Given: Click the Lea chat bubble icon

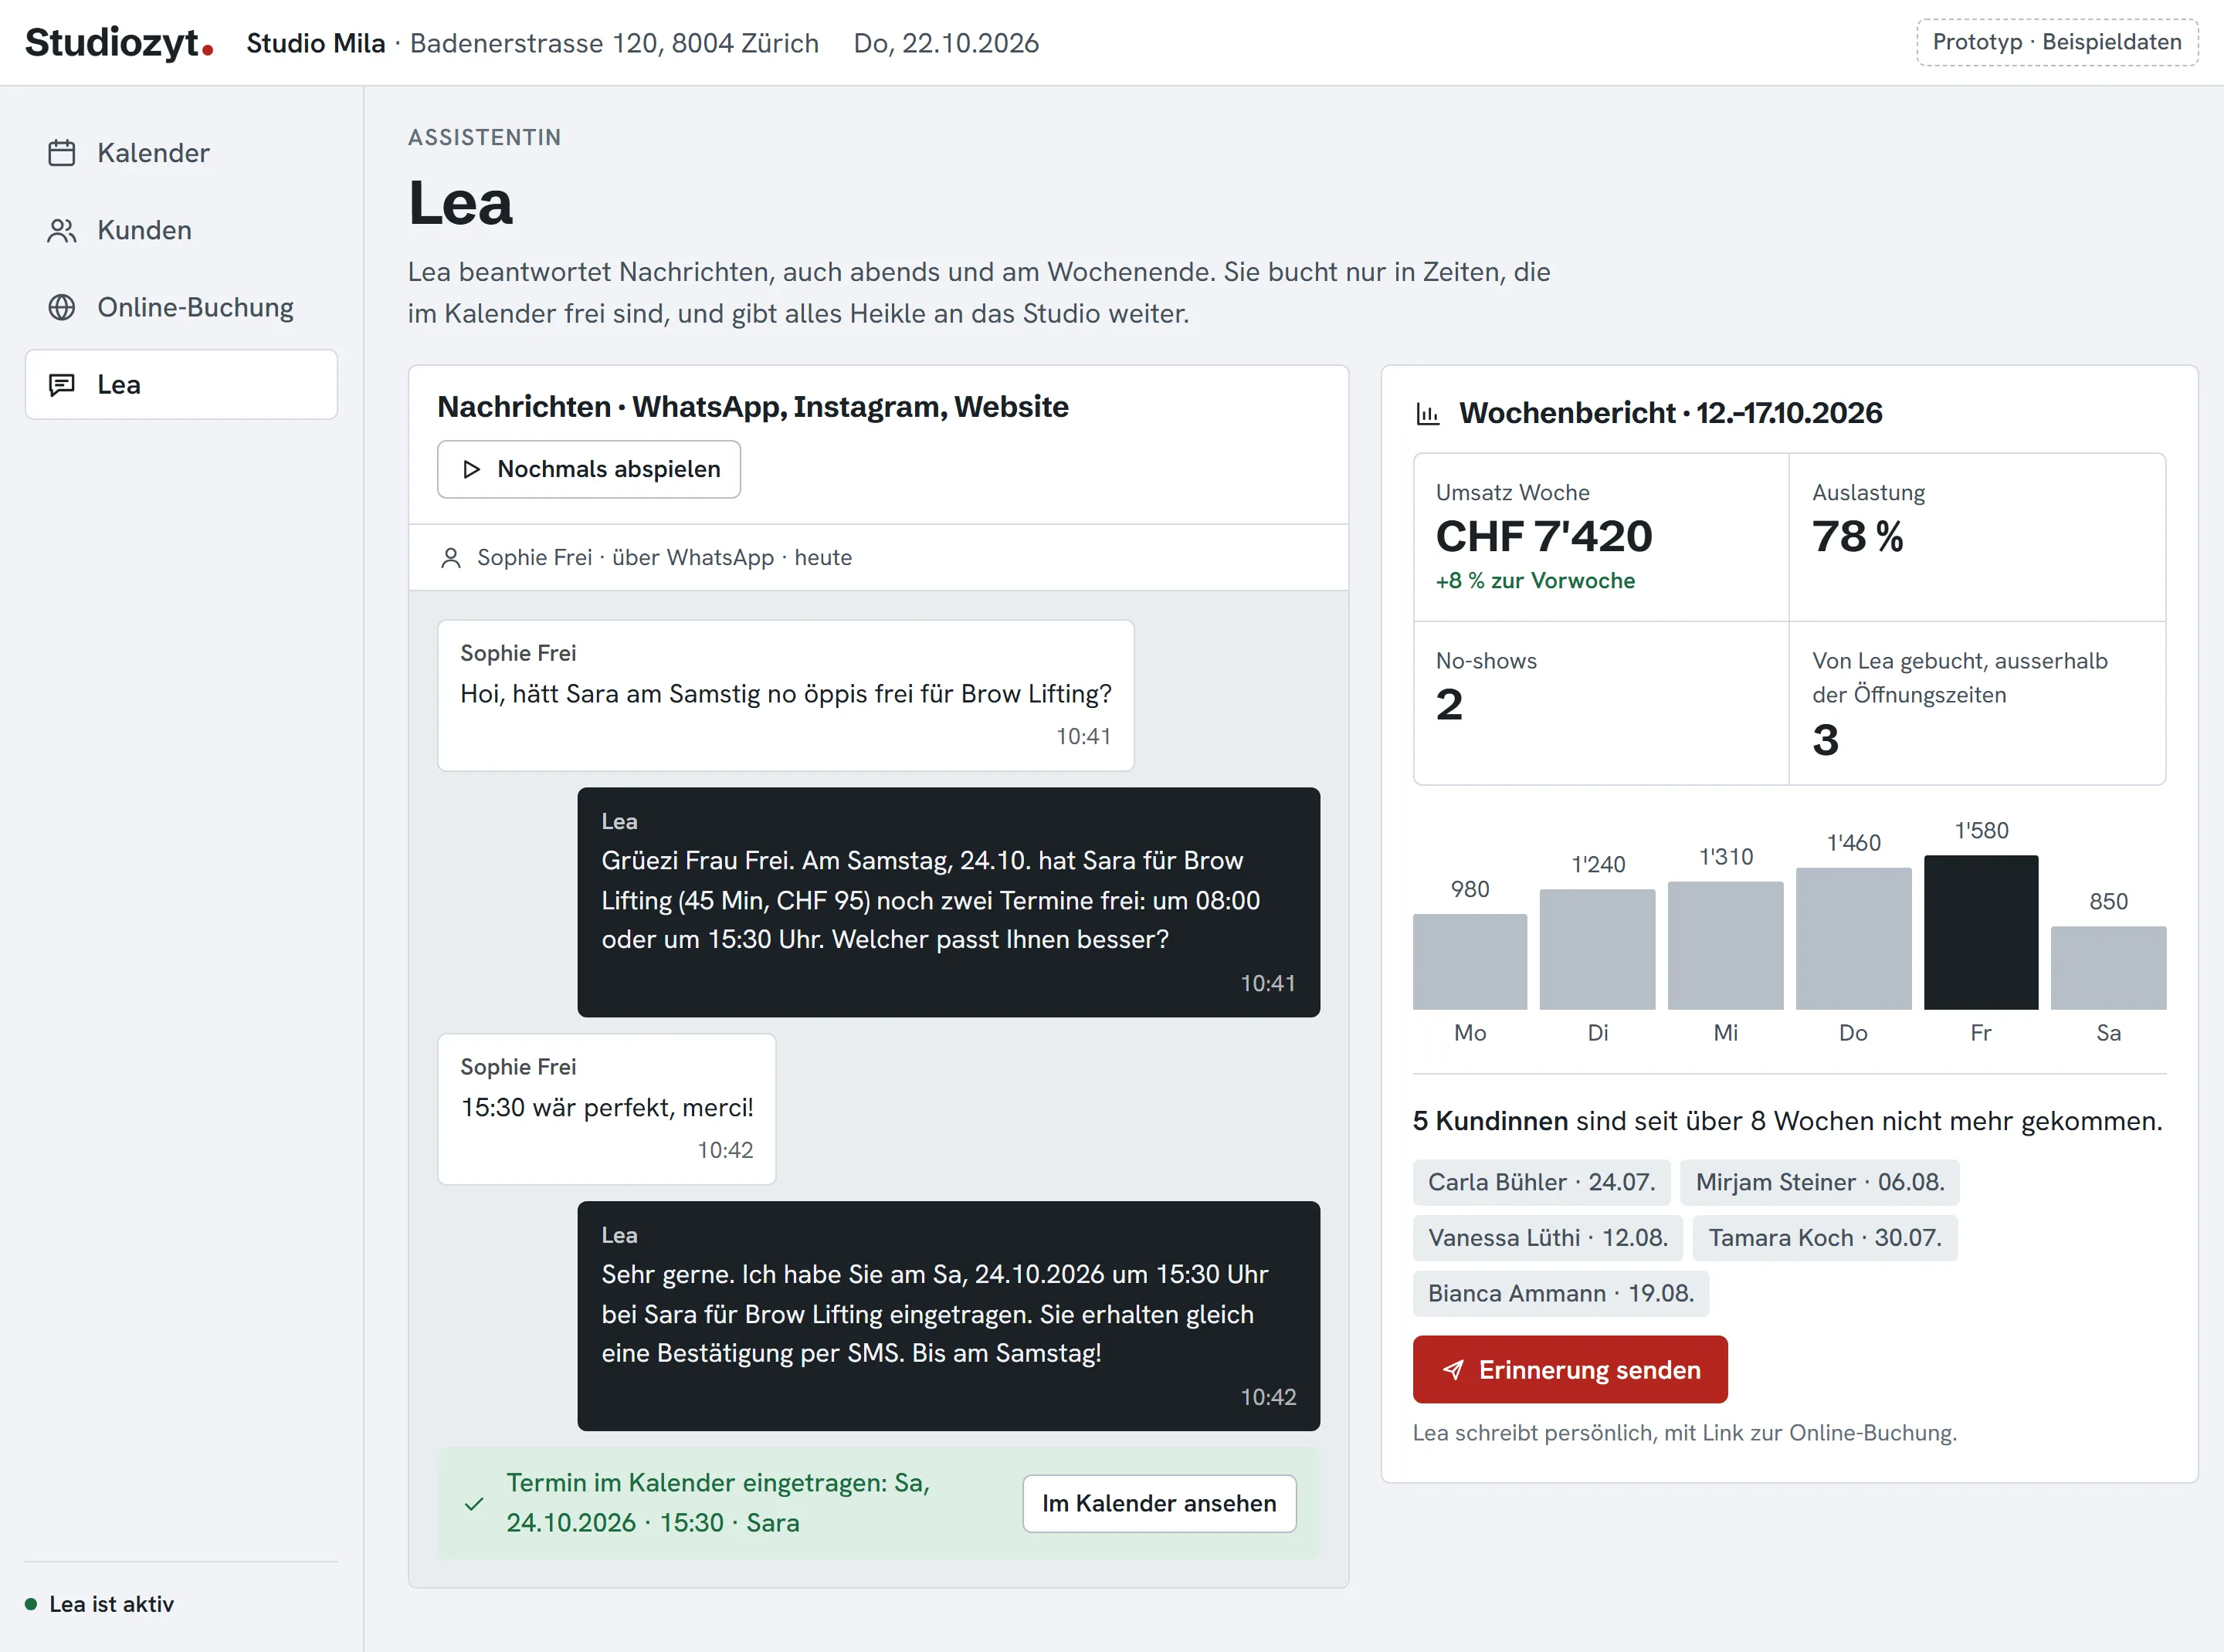Looking at the screenshot, I should (62, 385).
